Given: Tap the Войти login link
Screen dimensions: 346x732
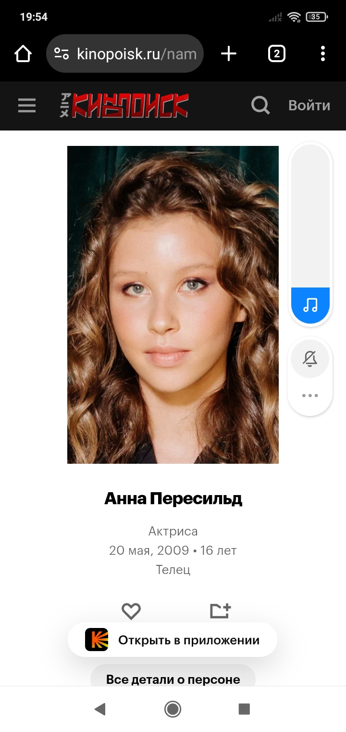Looking at the screenshot, I should pos(309,105).
